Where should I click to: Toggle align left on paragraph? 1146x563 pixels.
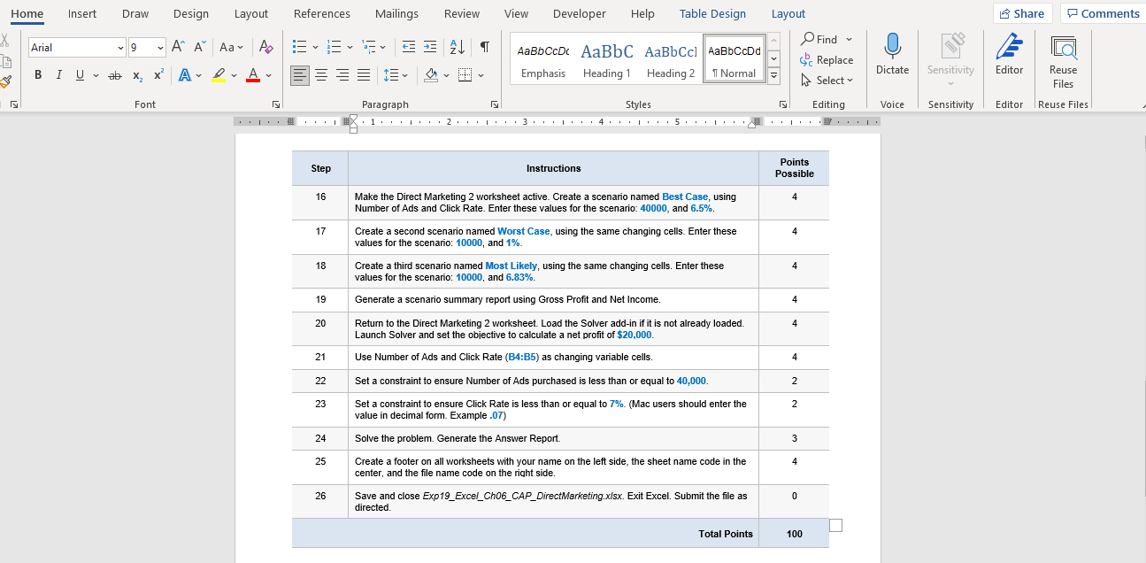click(x=301, y=75)
